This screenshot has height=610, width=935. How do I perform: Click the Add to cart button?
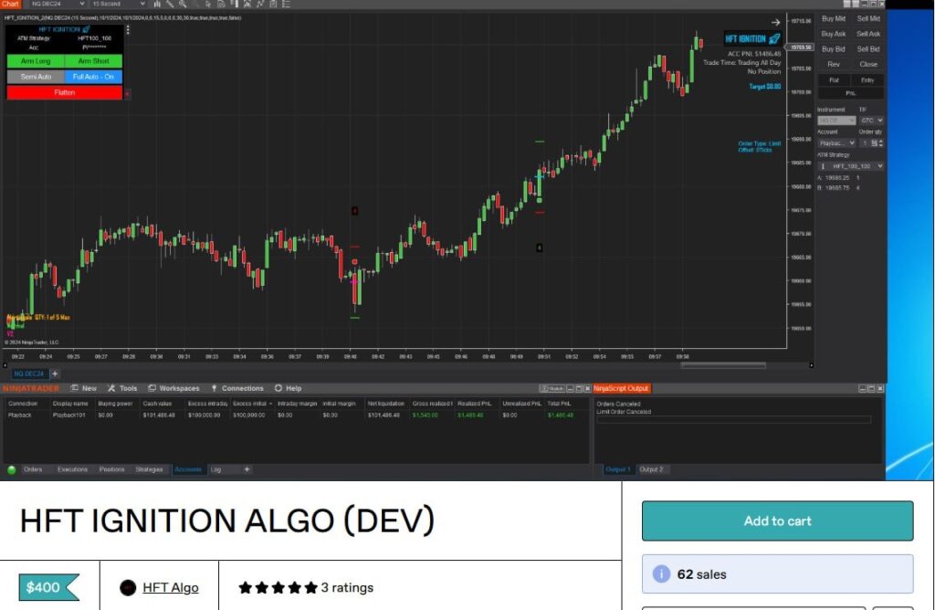click(777, 521)
